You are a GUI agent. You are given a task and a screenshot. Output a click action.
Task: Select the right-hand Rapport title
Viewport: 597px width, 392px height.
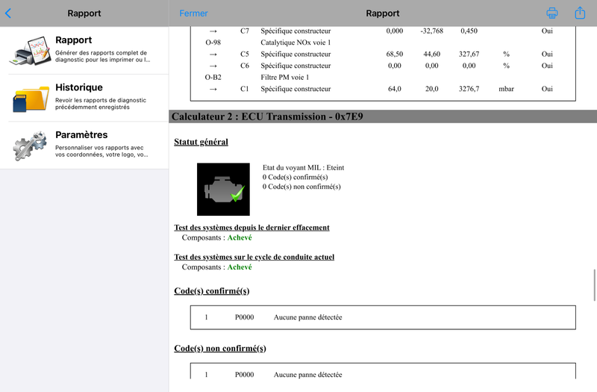click(x=382, y=13)
